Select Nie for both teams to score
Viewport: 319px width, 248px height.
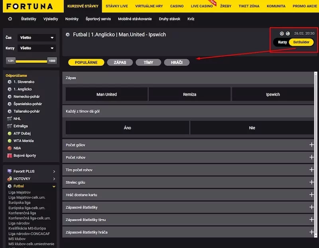252,128
